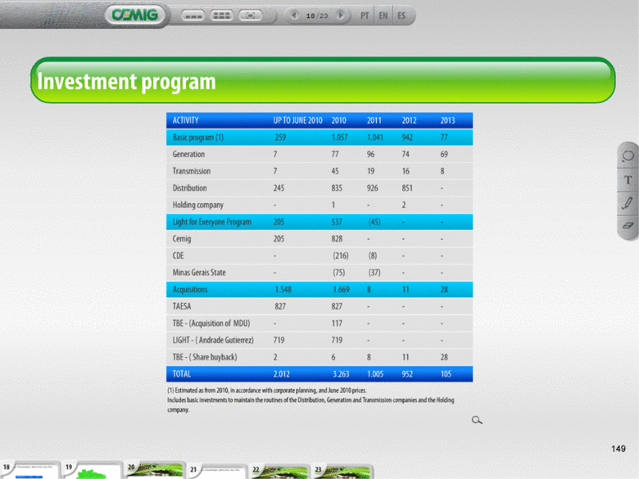Click the Cemig row label
This screenshot has width=639, height=479.
coord(182,239)
